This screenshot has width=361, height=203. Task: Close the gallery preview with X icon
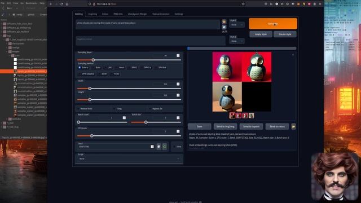click(293, 55)
